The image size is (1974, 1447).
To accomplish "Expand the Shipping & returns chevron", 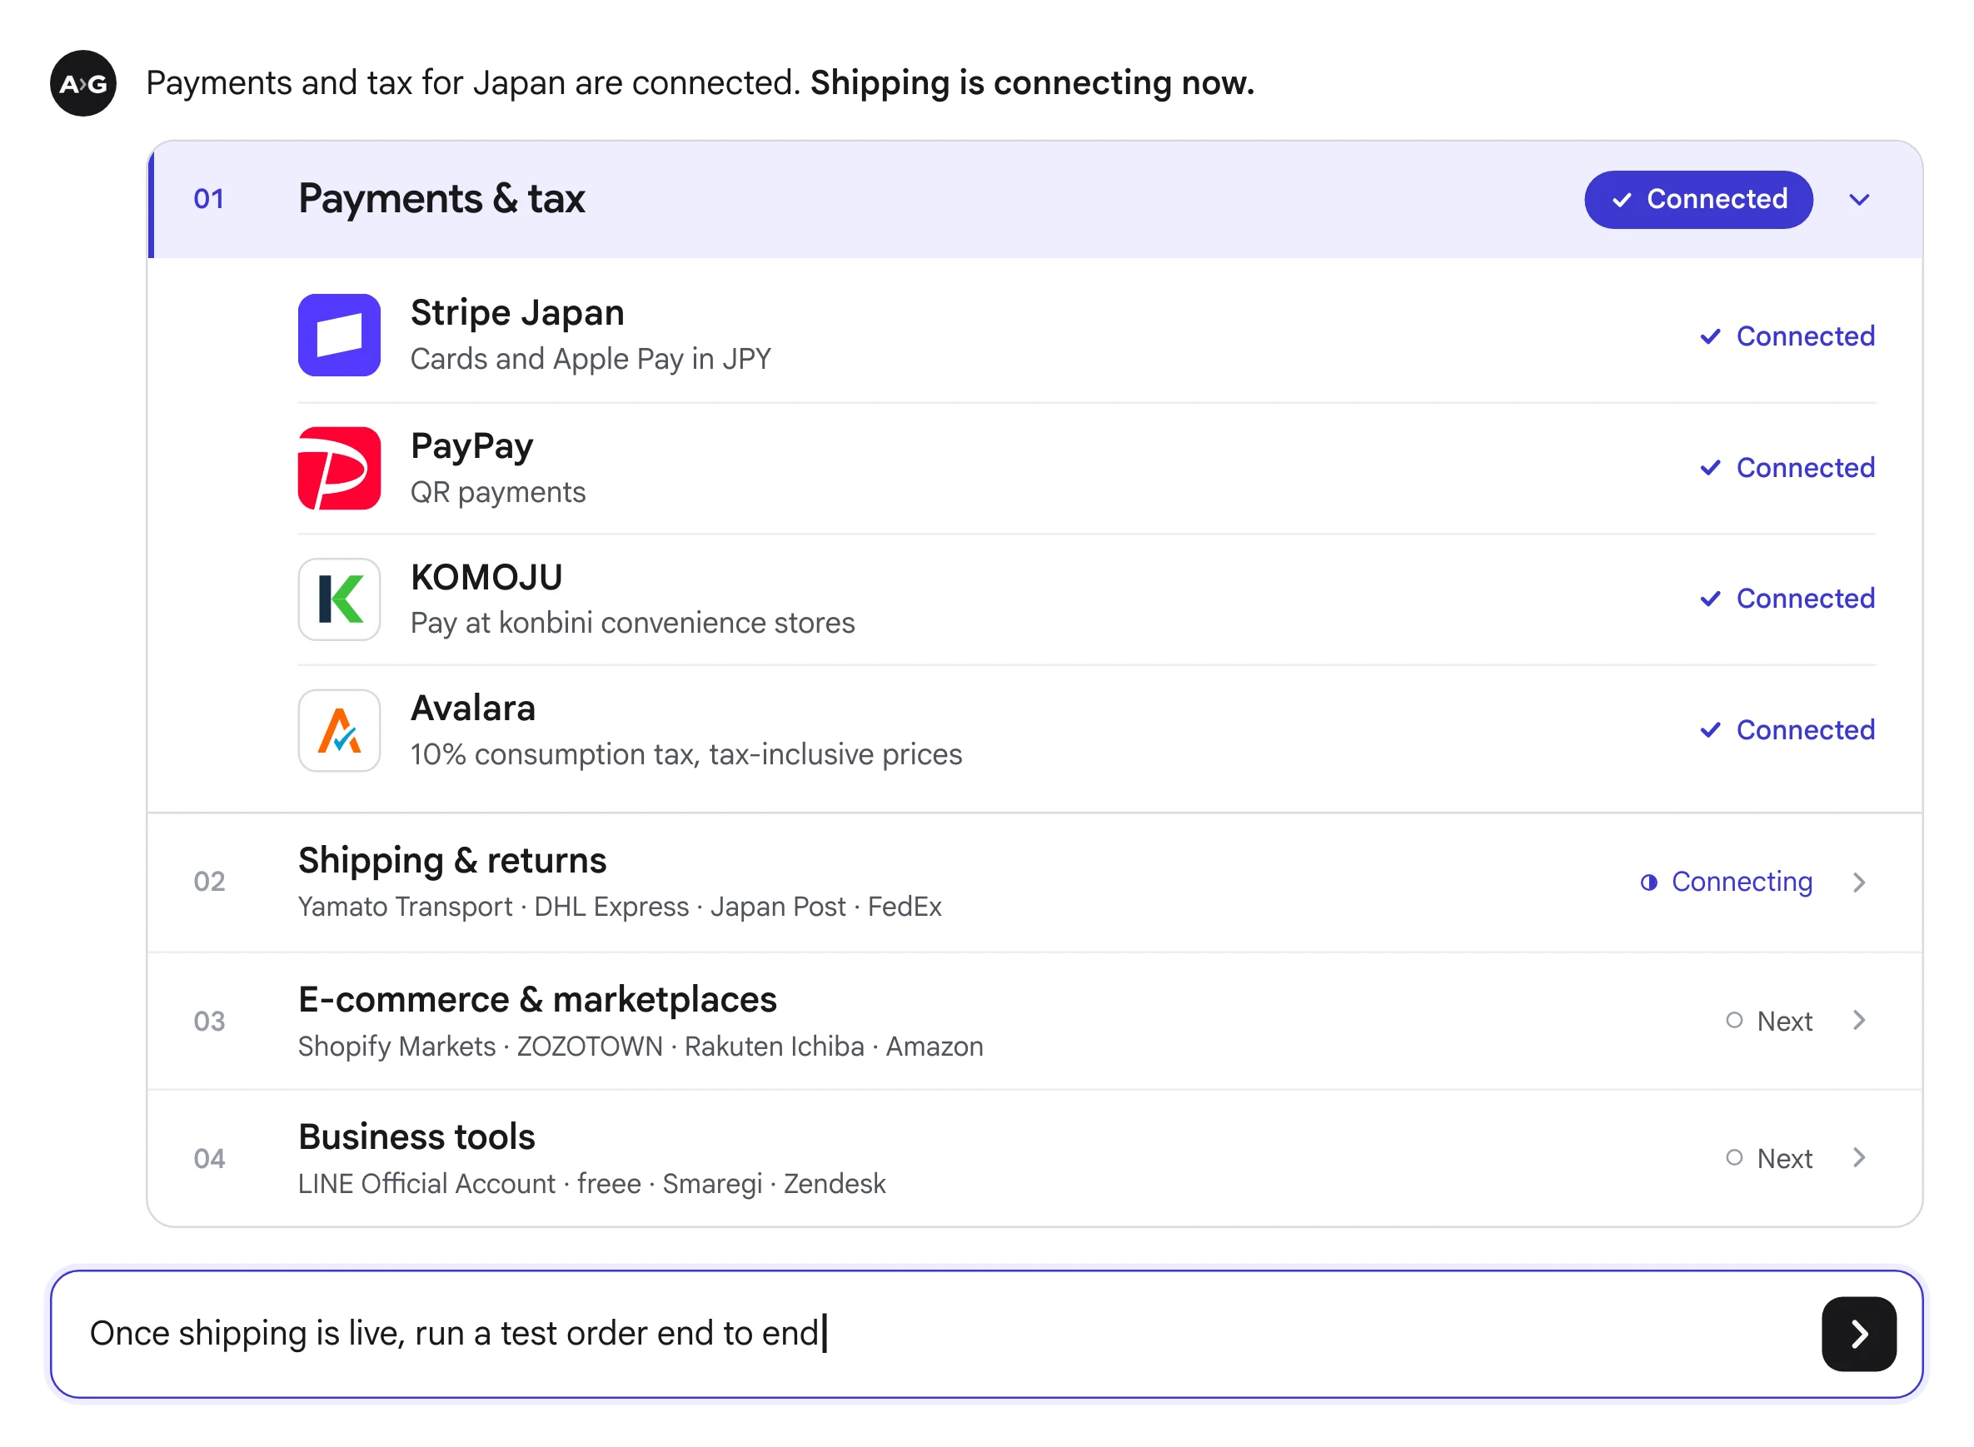I will 1859,882.
